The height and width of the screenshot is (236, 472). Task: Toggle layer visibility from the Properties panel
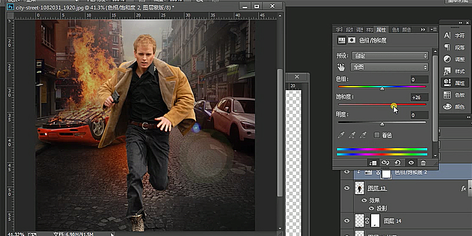tap(411, 163)
